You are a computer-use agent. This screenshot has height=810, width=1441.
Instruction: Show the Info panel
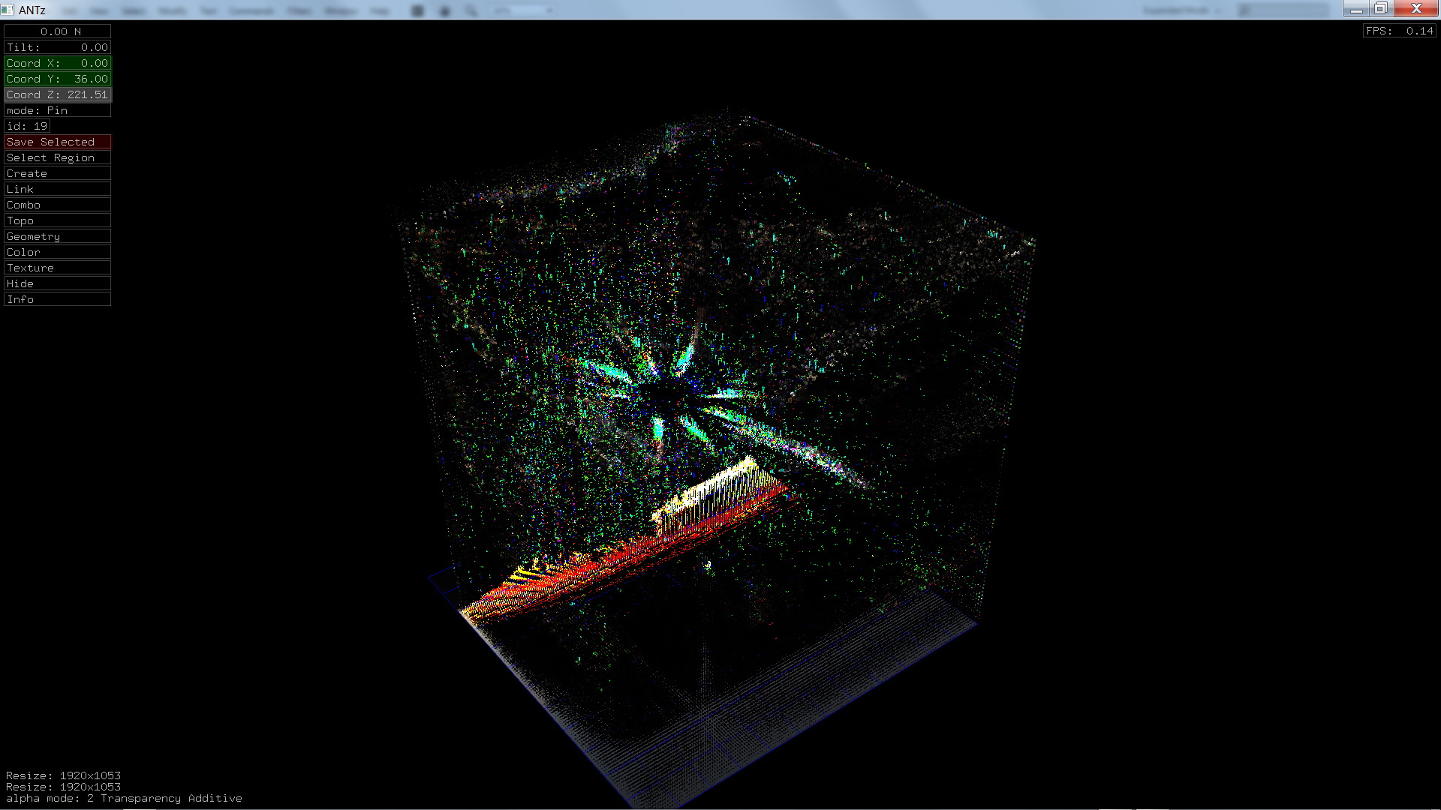click(57, 299)
